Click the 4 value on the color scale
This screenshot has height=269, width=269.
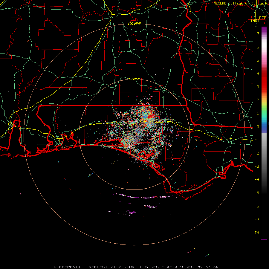click(258, 74)
